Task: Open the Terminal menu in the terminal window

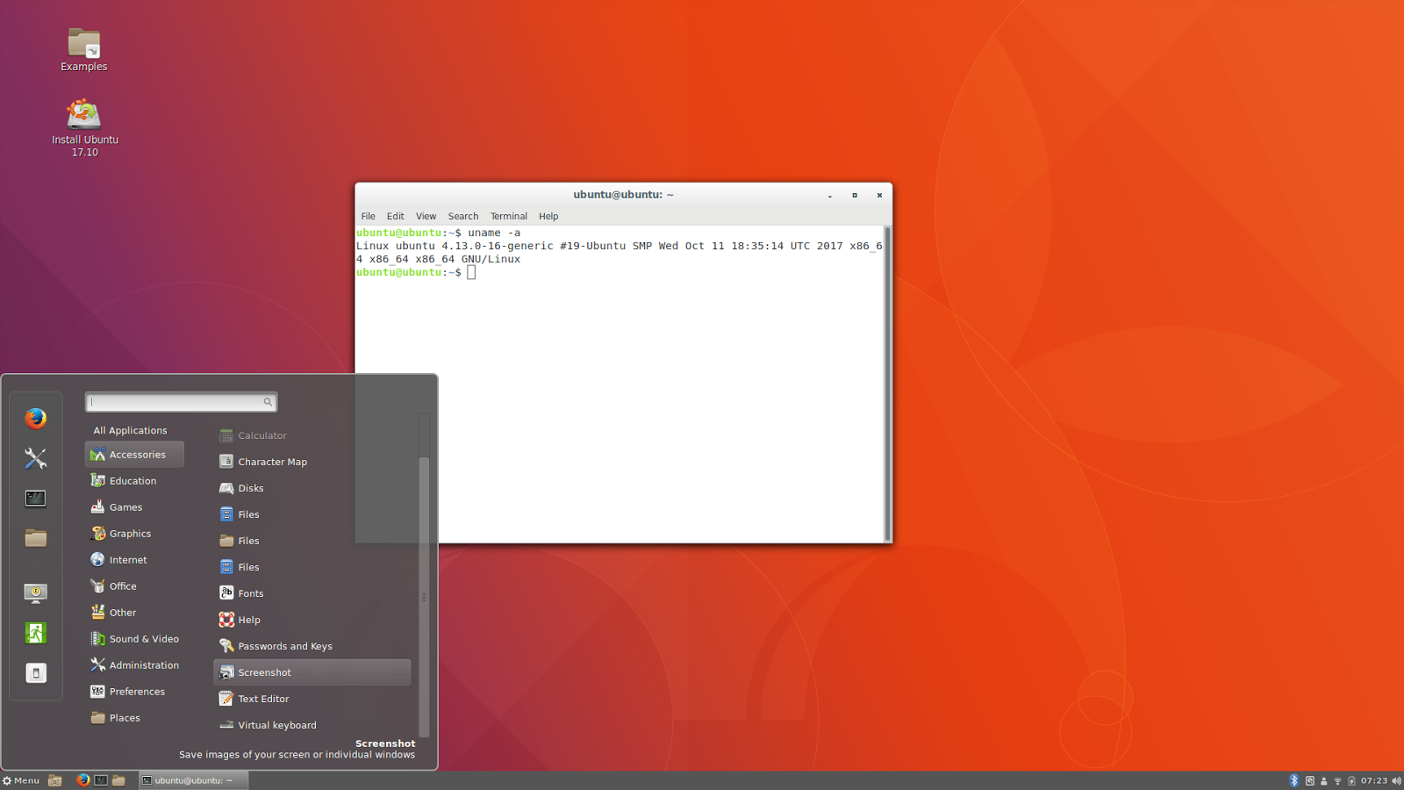Action: click(x=508, y=216)
